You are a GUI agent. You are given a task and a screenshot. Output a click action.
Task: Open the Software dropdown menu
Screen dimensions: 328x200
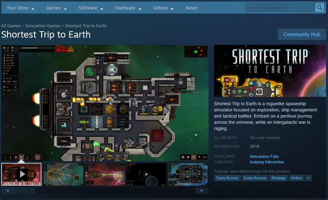coord(91,8)
